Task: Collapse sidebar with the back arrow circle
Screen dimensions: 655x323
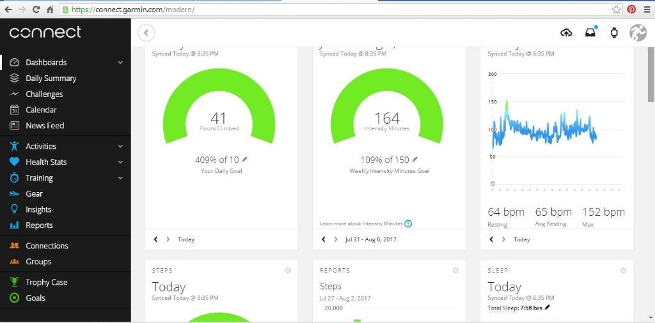Action: 146,33
